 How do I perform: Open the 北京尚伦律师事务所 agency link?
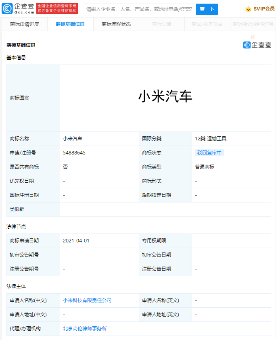(x=85, y=329)
